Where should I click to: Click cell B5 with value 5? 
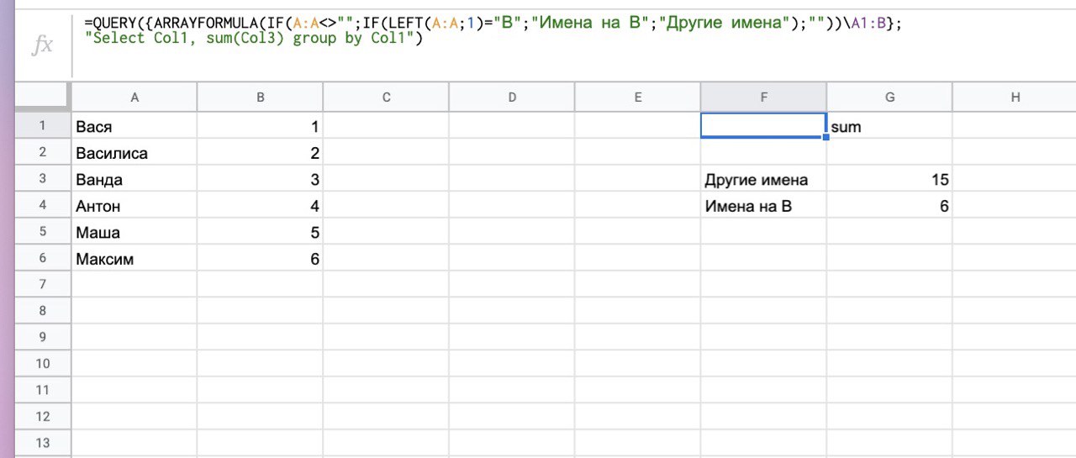tap(260, 231)
